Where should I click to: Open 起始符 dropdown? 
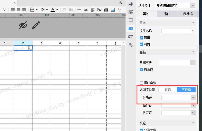[x=193, y=105]
